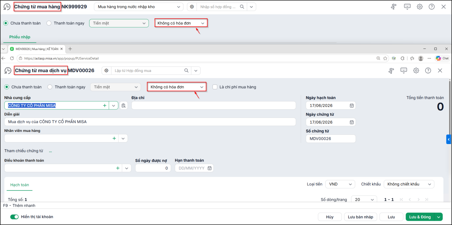Open browser extensions puzzle icon
The height and width of the screenshot is (225, 452).
tap(402, 58)
